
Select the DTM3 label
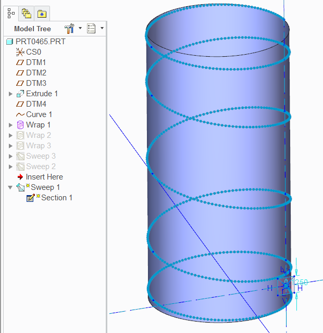pos(36,83)
